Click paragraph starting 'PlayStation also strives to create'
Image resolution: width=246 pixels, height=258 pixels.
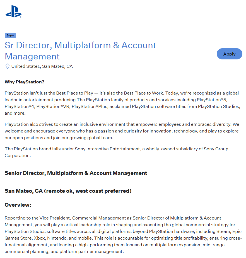(122, 131)
